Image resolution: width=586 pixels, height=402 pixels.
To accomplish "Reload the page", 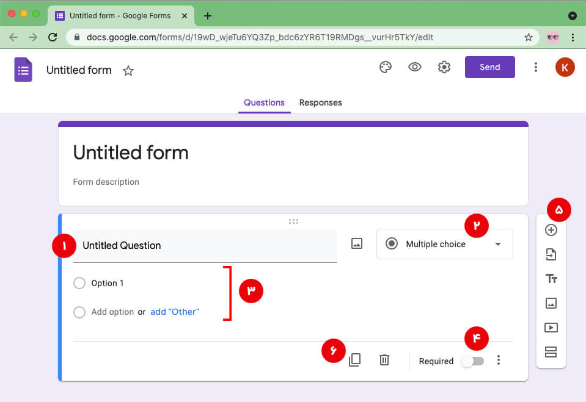I will [x=53, y=37].
